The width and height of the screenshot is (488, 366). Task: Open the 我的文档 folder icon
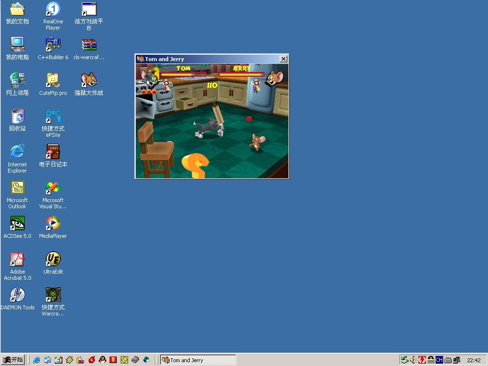(18, 13)
